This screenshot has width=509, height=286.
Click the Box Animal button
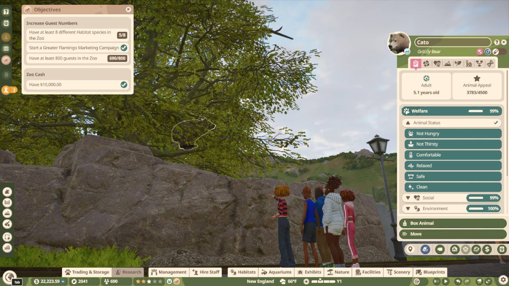[453, 223]
